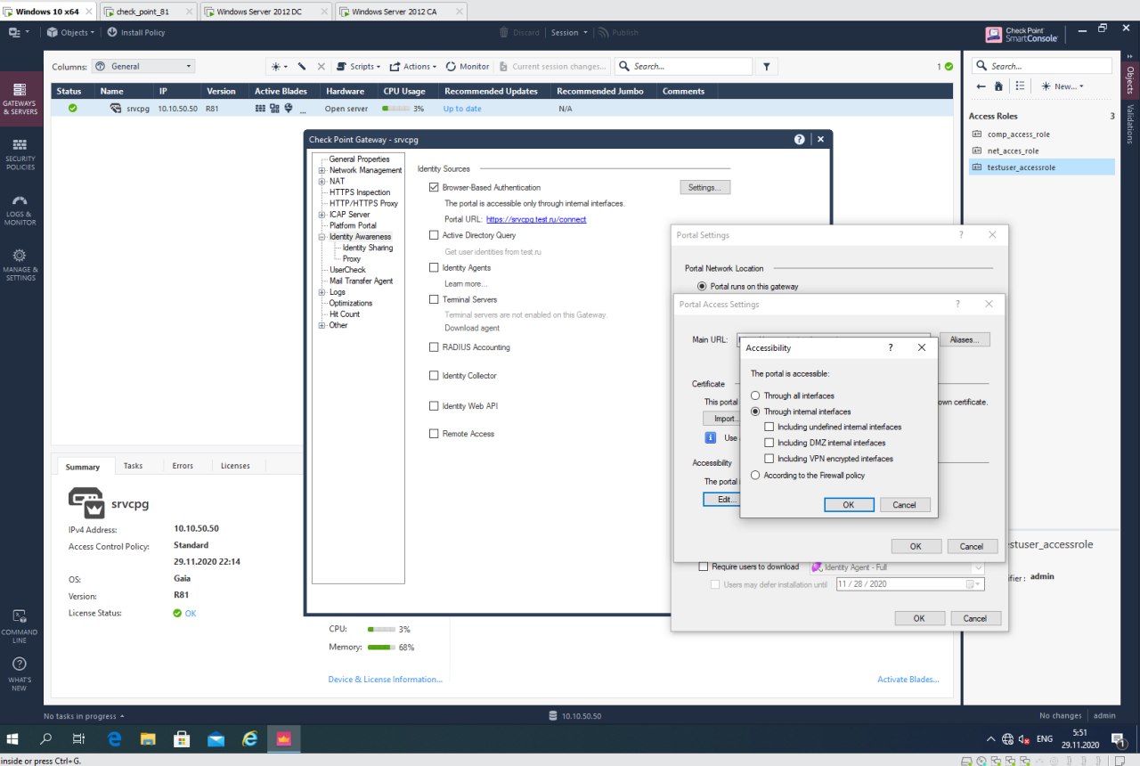This screenshot has width=1140, height=766.
Task: Click Device & License Information link
Action: [385, 679]
